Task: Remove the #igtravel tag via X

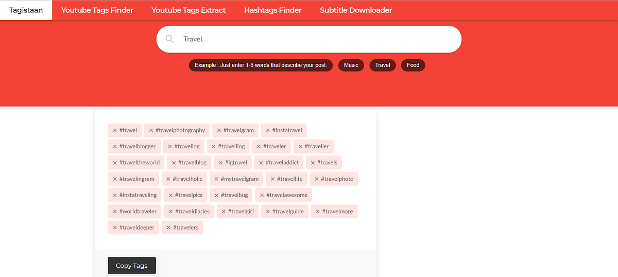Action: pos(220,163)
